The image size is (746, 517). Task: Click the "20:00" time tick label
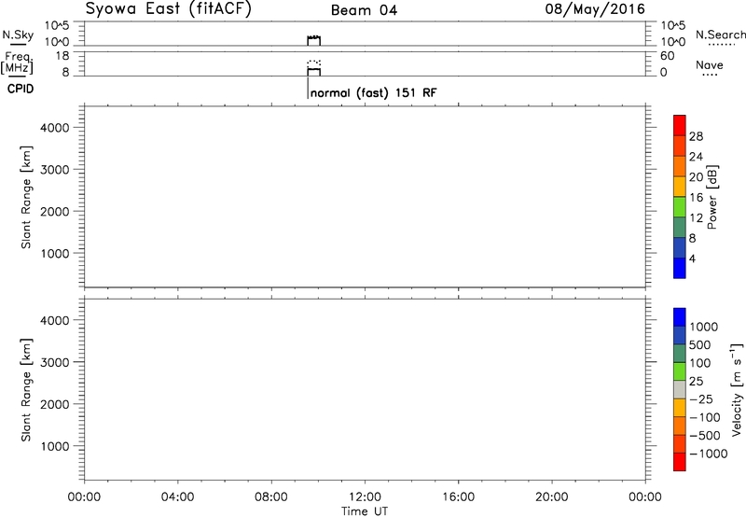click(551, 497)
